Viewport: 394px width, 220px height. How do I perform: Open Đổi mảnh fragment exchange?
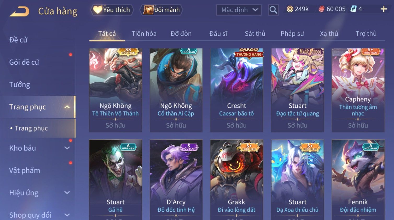click(161, 10)
